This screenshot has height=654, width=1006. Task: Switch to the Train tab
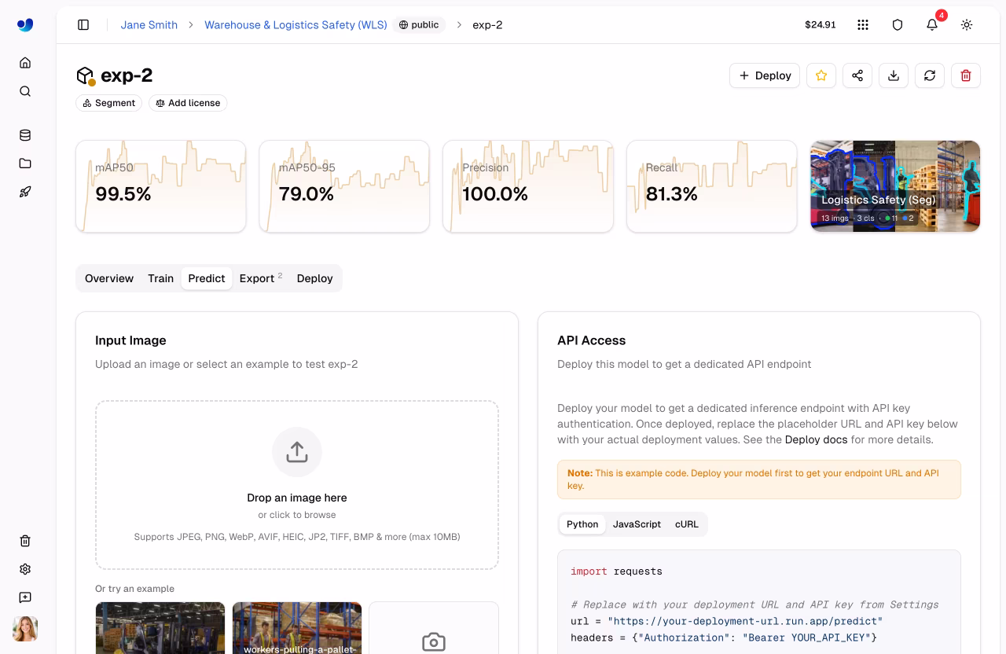pos(160,278)
